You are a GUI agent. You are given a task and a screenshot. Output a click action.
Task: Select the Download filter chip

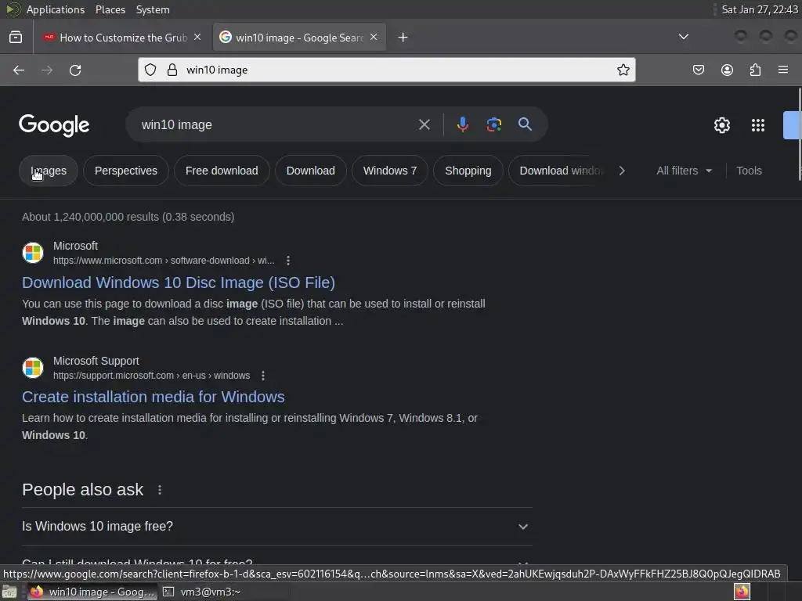tap(310, 171)
